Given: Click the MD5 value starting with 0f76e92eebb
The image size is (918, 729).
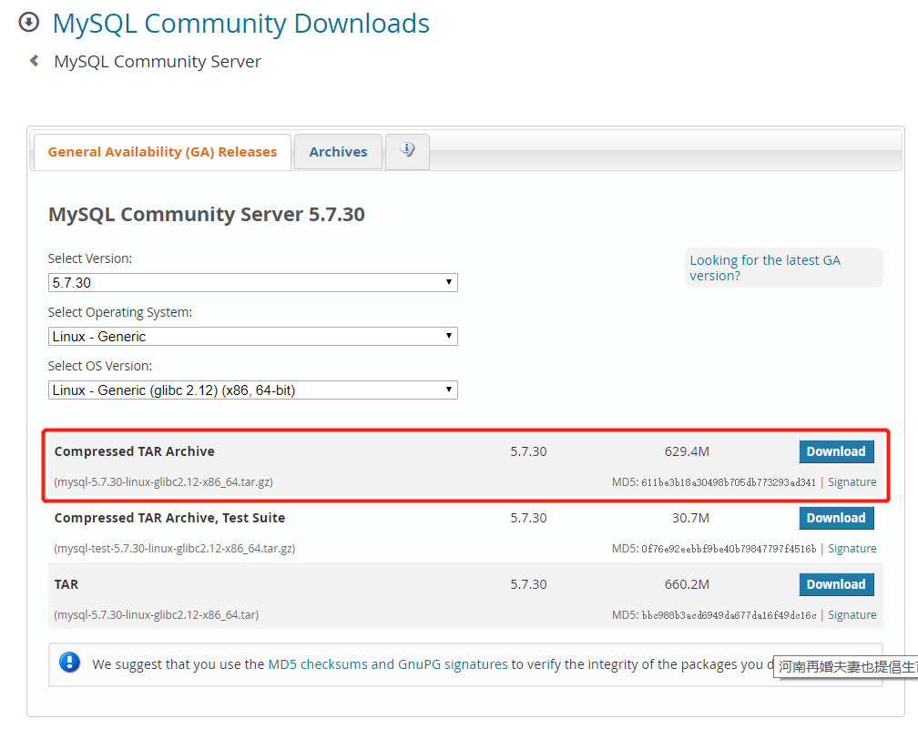Looking at the screenshot, I should pyautogui.click(x=729, y=549).
